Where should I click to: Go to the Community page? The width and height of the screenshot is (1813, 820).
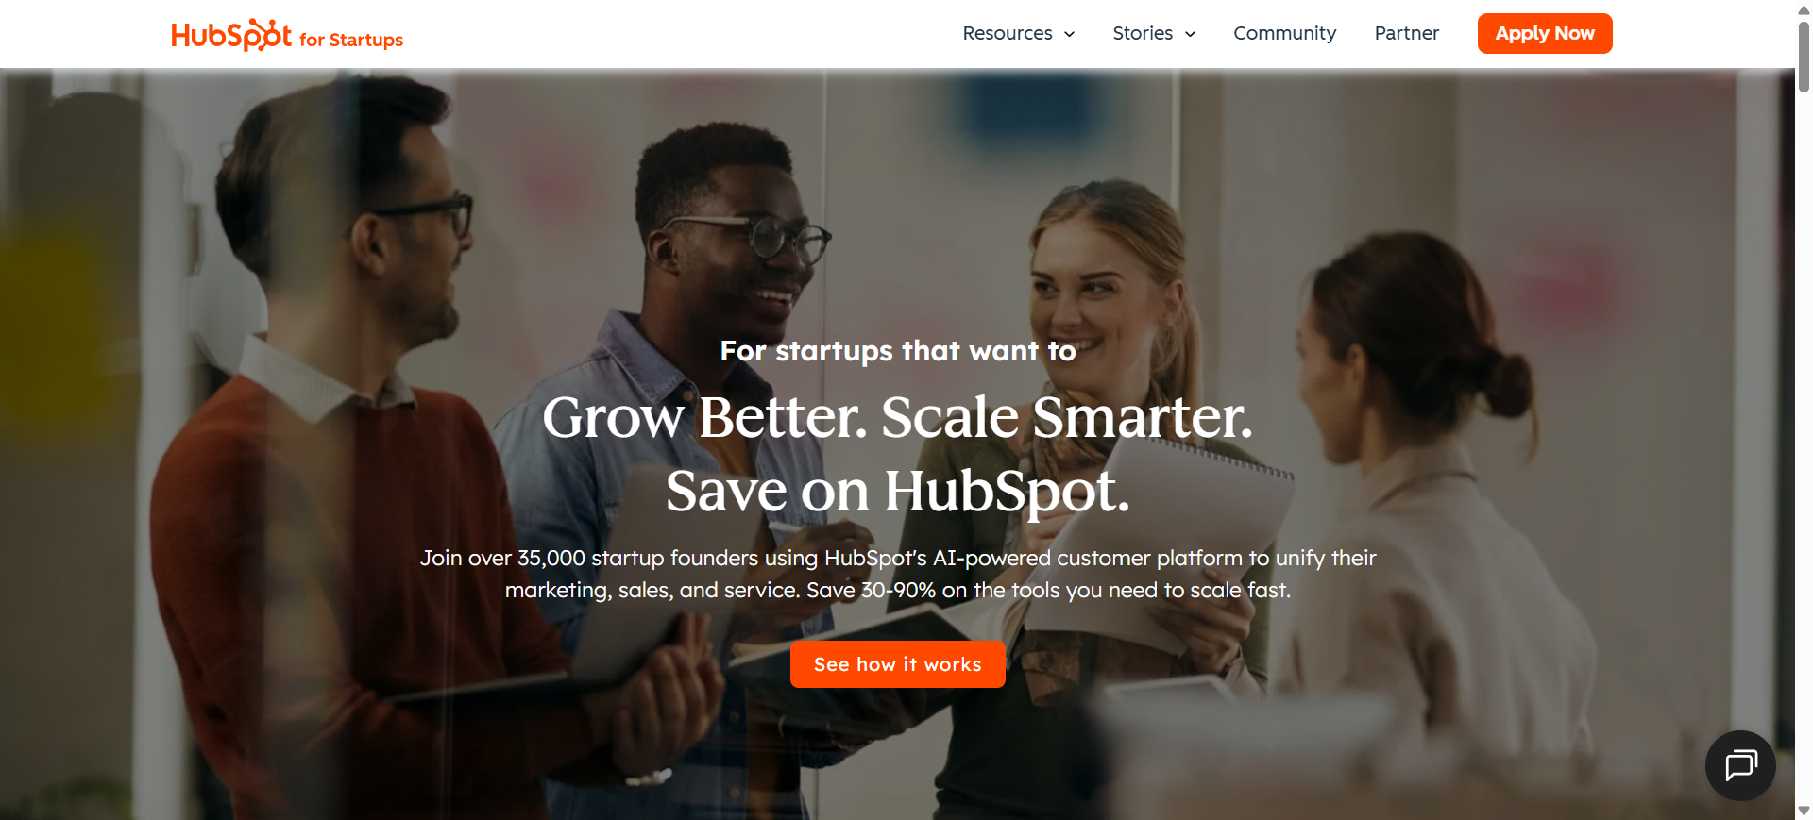[x=1284, y=33]
